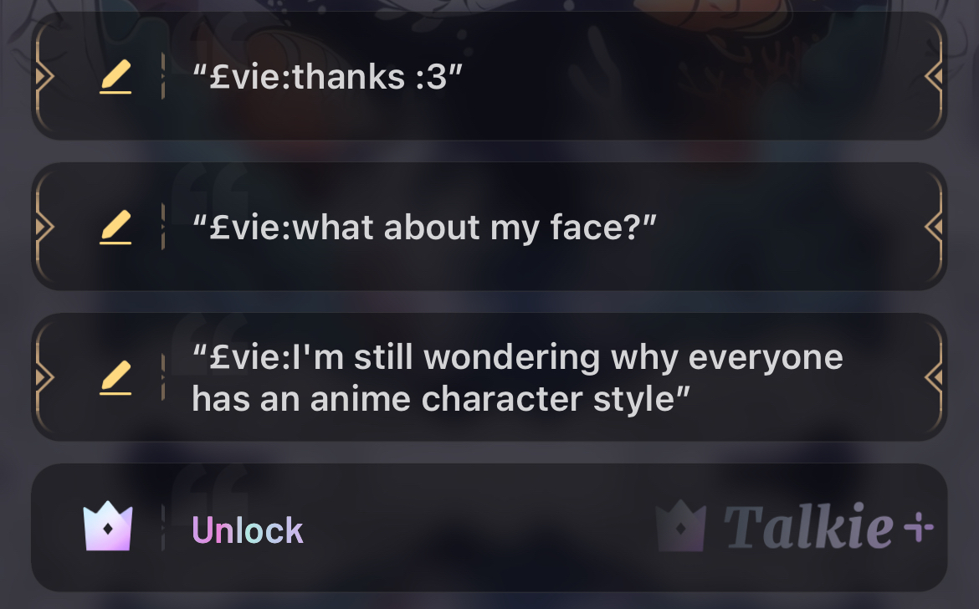Tap the divider between the crown and Unlock
This screenshot has height=609, width=979.
coord(163,528)
